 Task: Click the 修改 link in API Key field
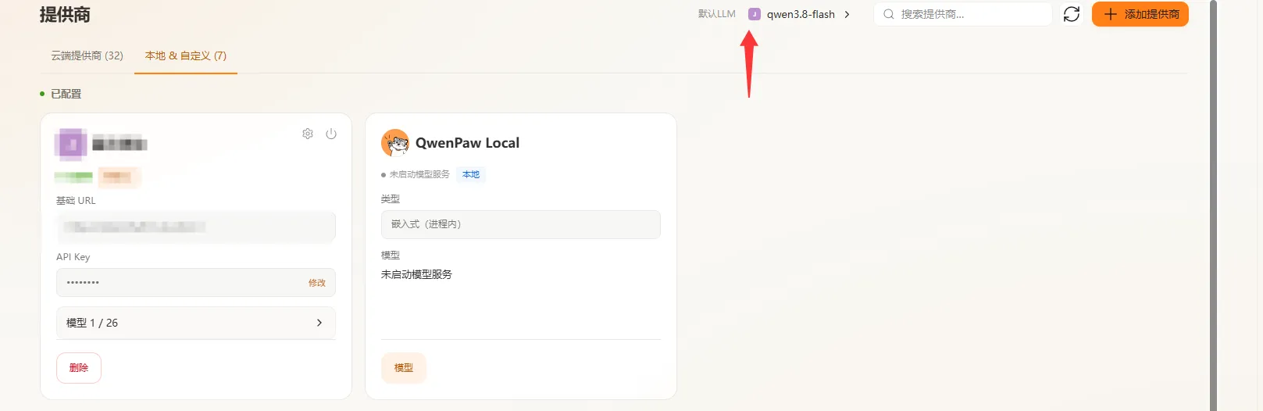point(317,283)
